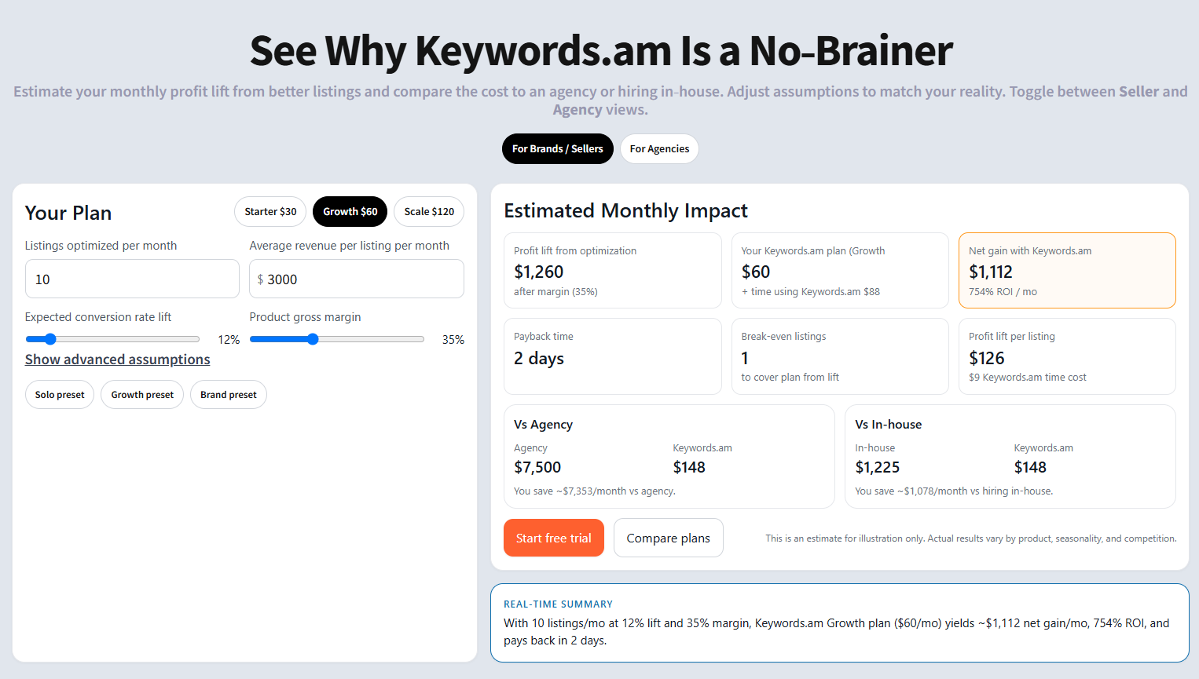Click the Payback time card
Image resolution: width=1199 pixels, height=679 pixels.
(612, 356)
